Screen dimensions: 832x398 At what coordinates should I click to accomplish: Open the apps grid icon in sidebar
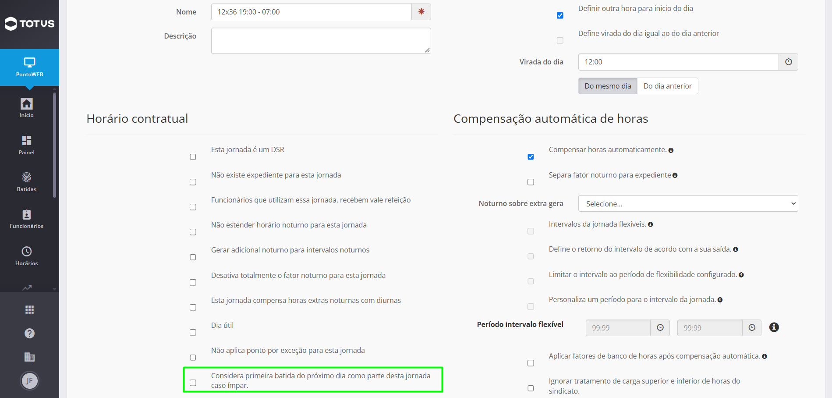29,310
